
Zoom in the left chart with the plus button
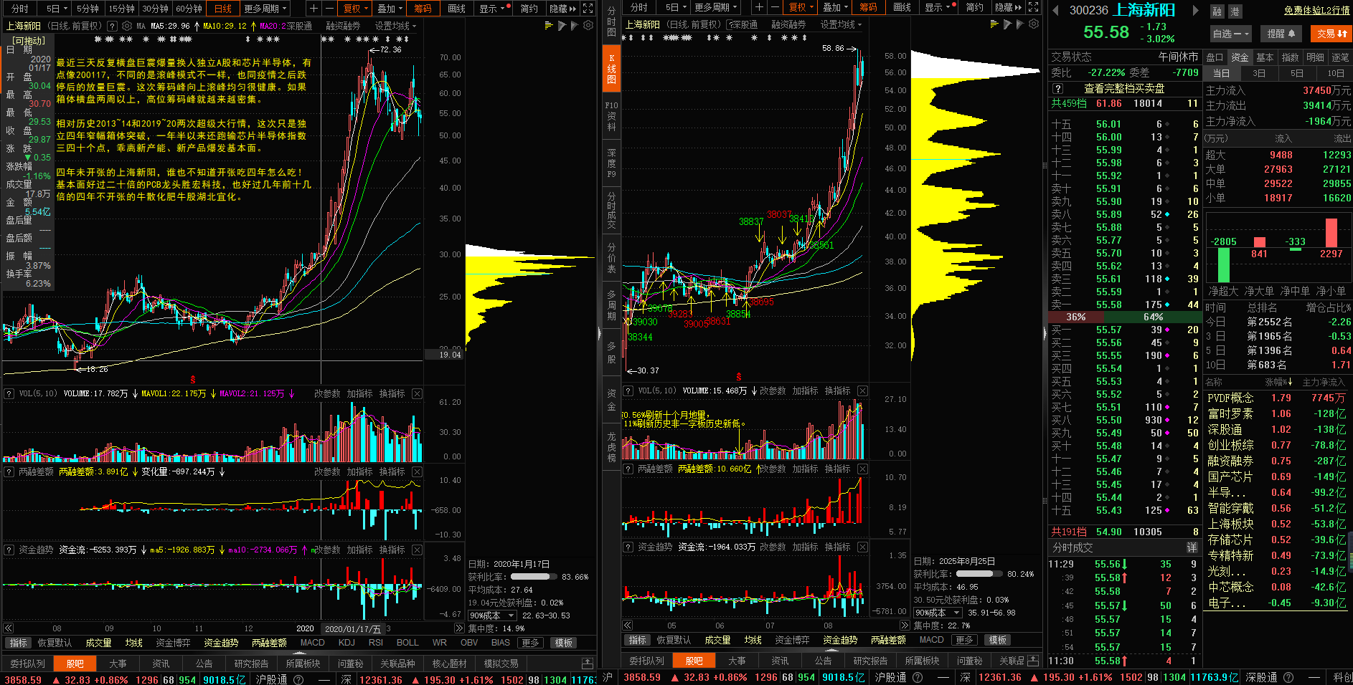click(x=313, y=9)
